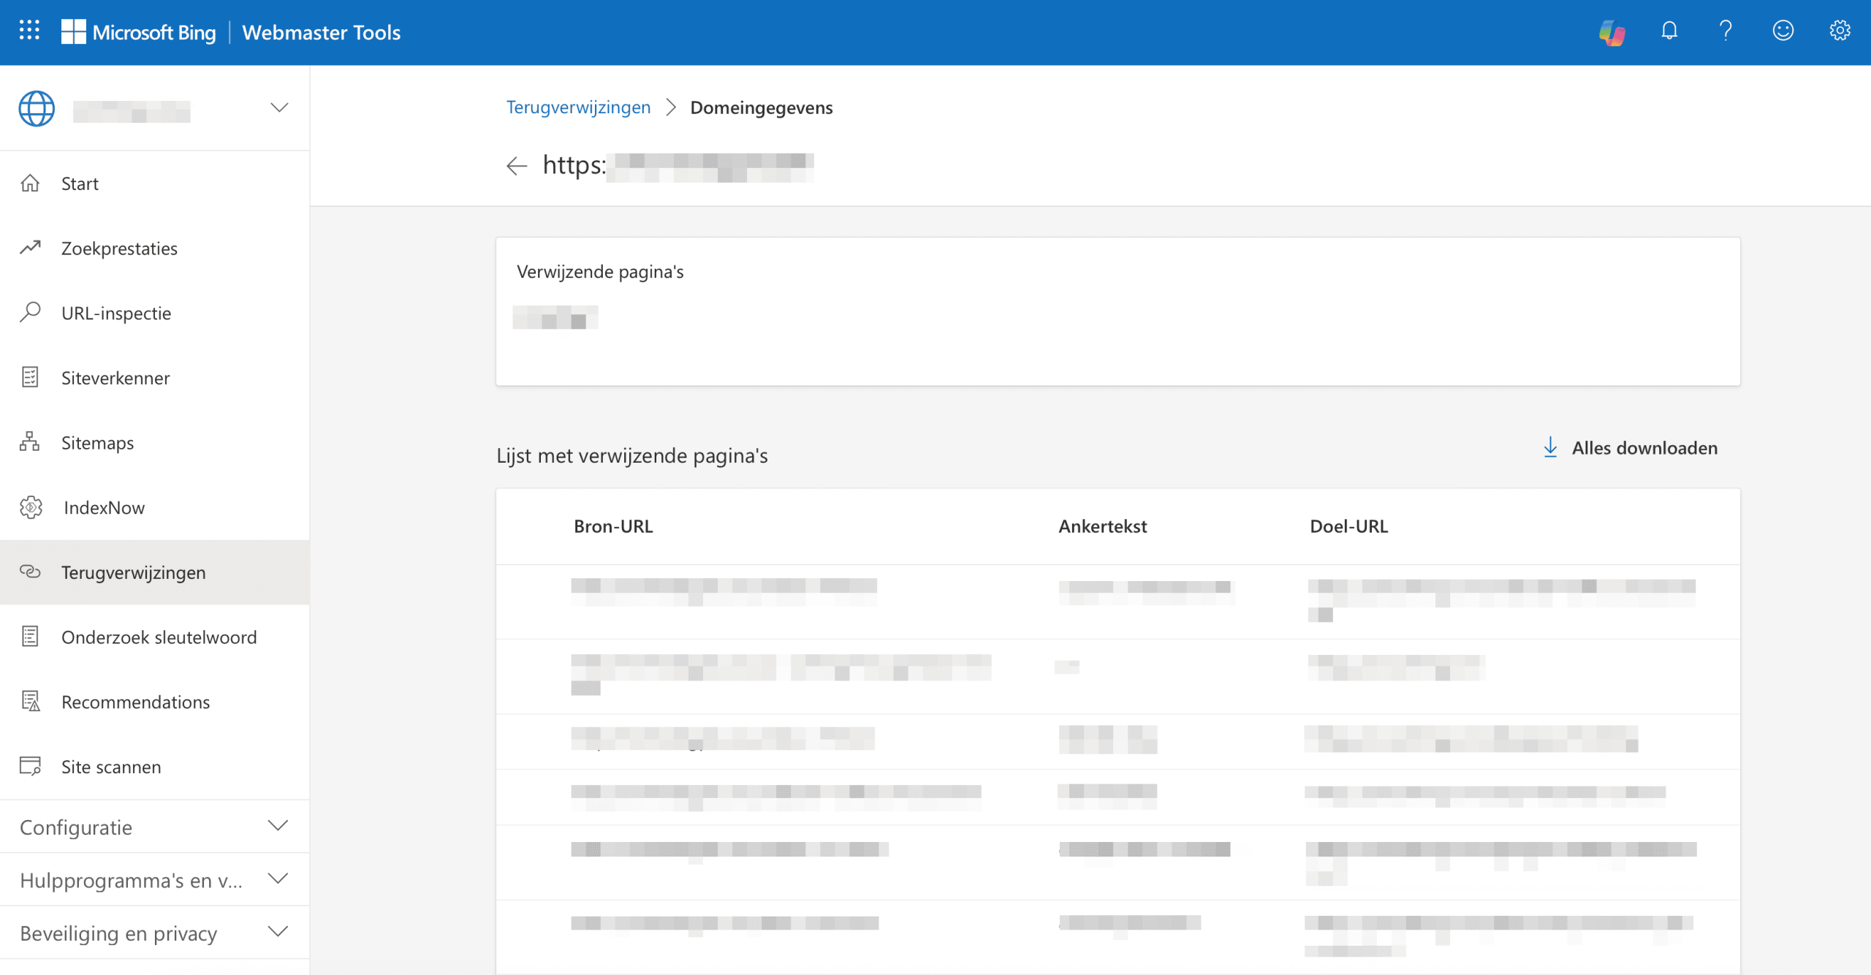Click the Recommendations icon
The width and height of the screenshot is (1871, 975).
[31, 702]
